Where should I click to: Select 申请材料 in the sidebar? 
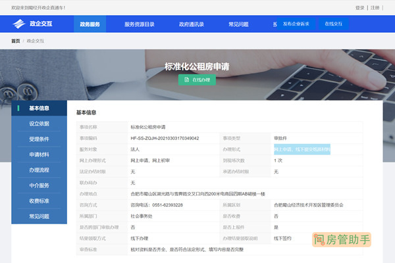click(x=39, y=155)
